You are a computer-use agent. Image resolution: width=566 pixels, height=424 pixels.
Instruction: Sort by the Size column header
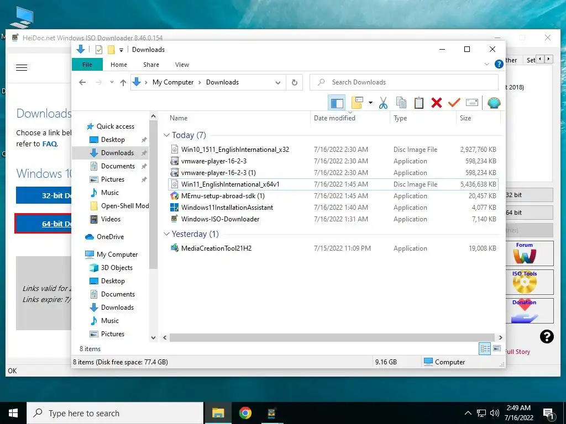pyautogui.click(x=478, y=118)
